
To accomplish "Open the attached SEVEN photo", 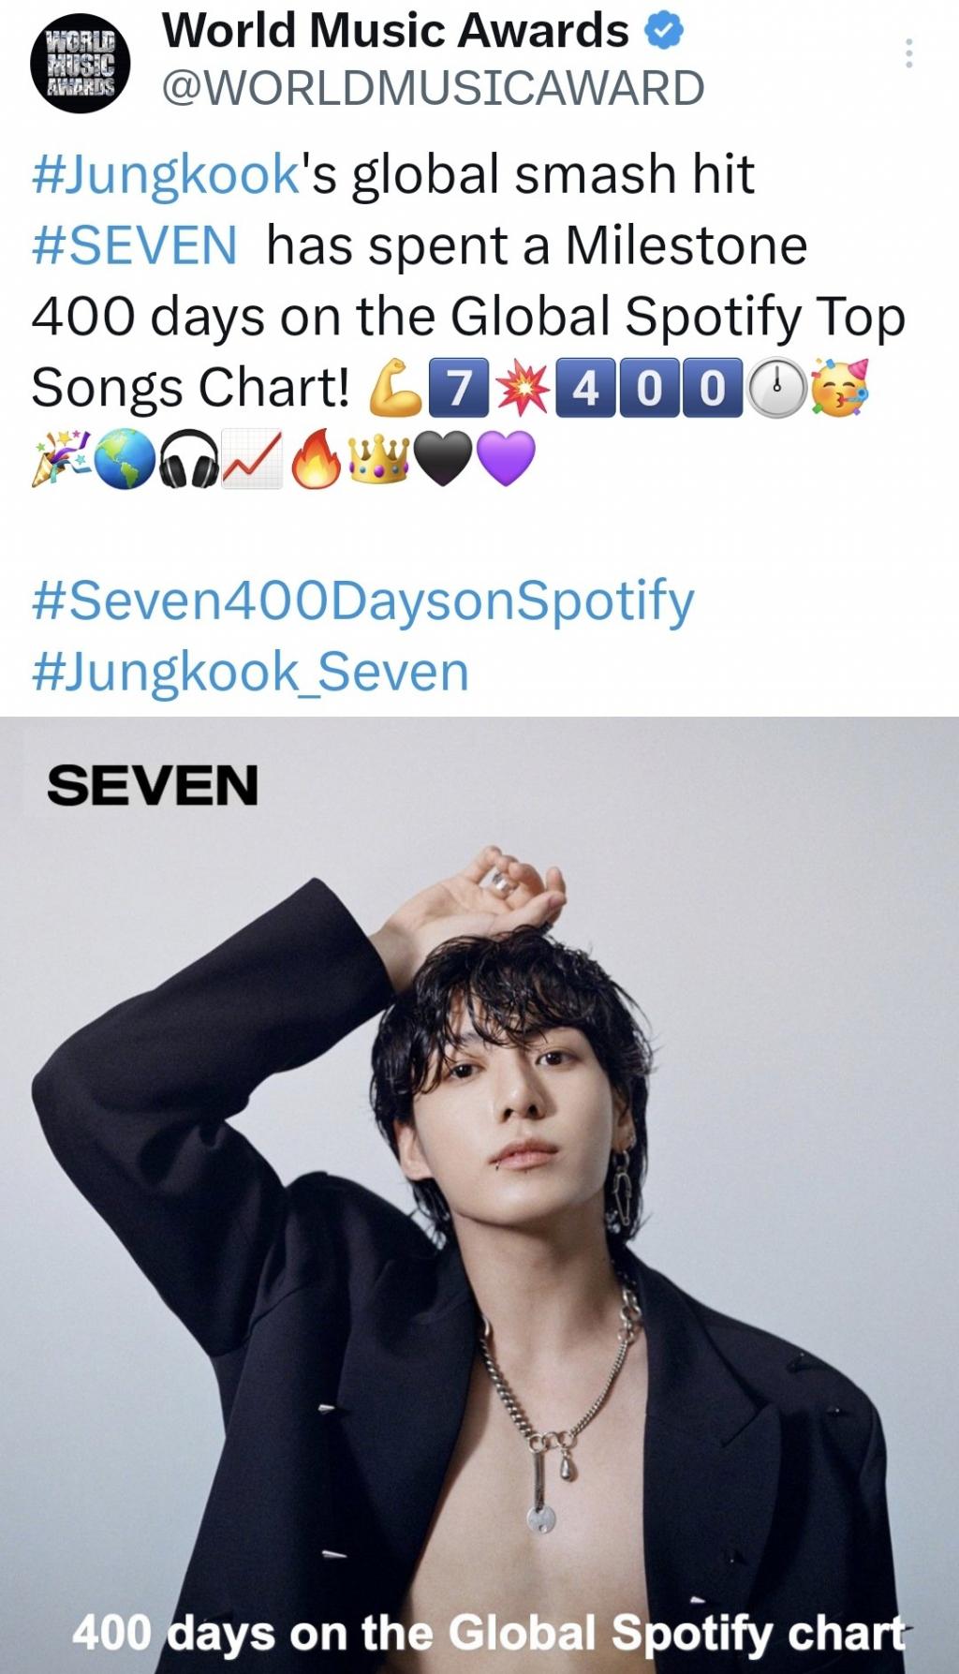I will pos(479,1195).
